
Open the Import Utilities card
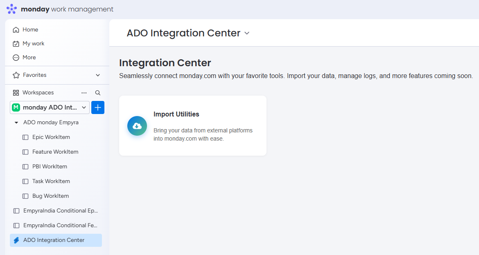[x=193, y=126]
